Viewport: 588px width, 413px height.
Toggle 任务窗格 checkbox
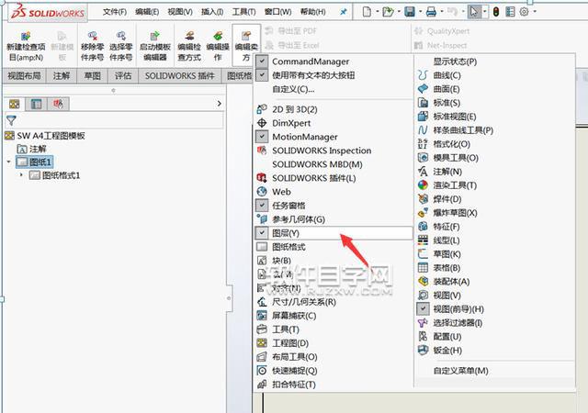[262, 206]
